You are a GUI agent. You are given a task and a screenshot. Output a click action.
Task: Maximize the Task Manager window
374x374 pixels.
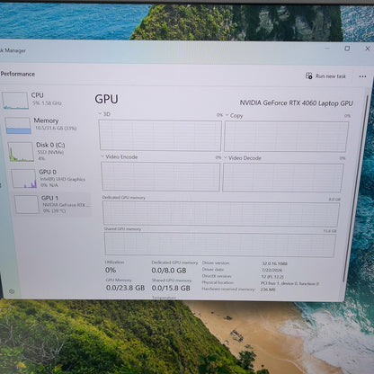point(347,49)
